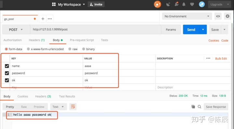Click Save Response button
Screen dimensions: 234x129
(x=216, y=107)
